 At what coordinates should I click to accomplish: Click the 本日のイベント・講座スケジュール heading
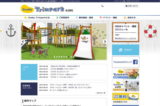tap(125, 28)
